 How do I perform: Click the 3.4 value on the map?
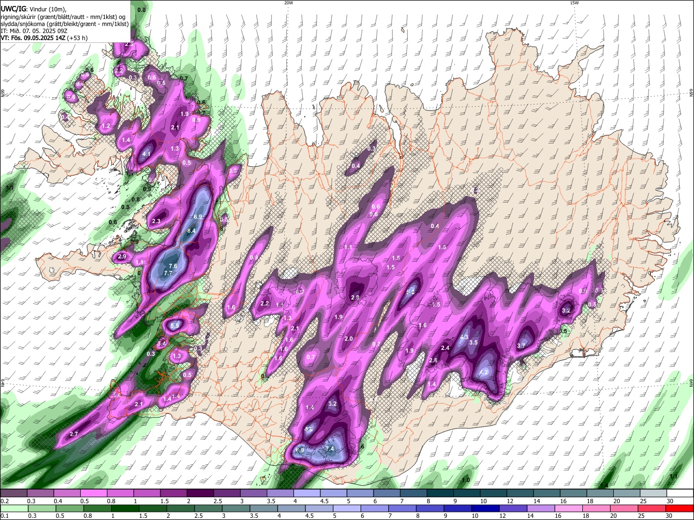click(x=162, y=344)
